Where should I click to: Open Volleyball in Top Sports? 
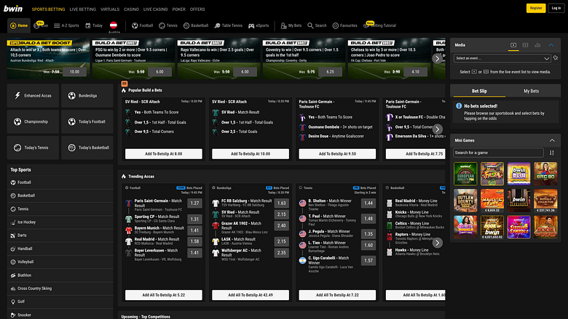(60, 262)
